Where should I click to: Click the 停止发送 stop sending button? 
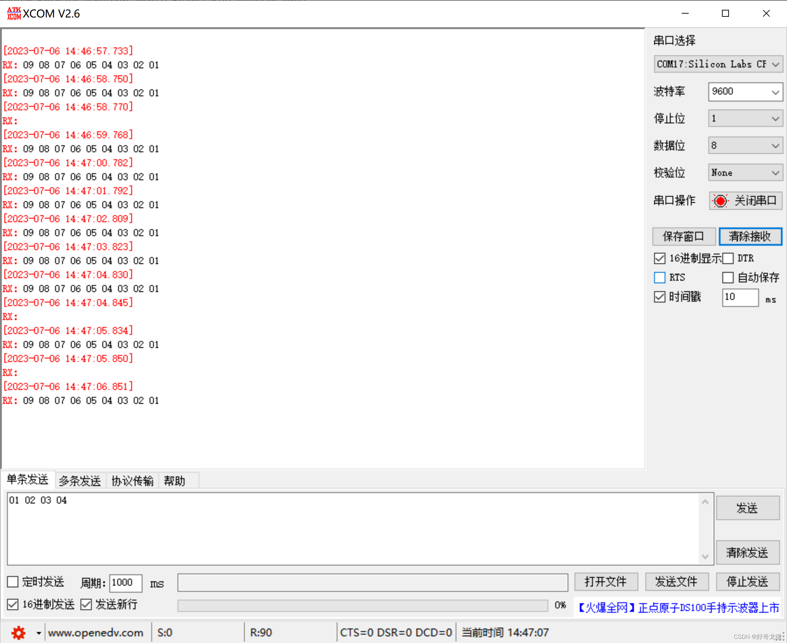747,581
